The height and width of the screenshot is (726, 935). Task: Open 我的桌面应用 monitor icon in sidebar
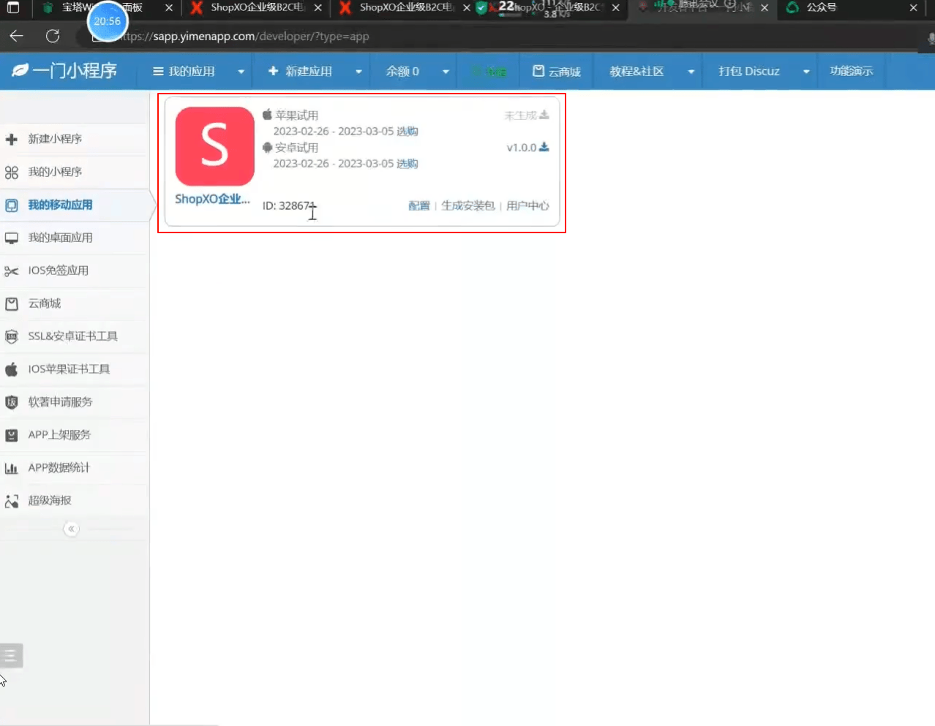coord(12,238)
